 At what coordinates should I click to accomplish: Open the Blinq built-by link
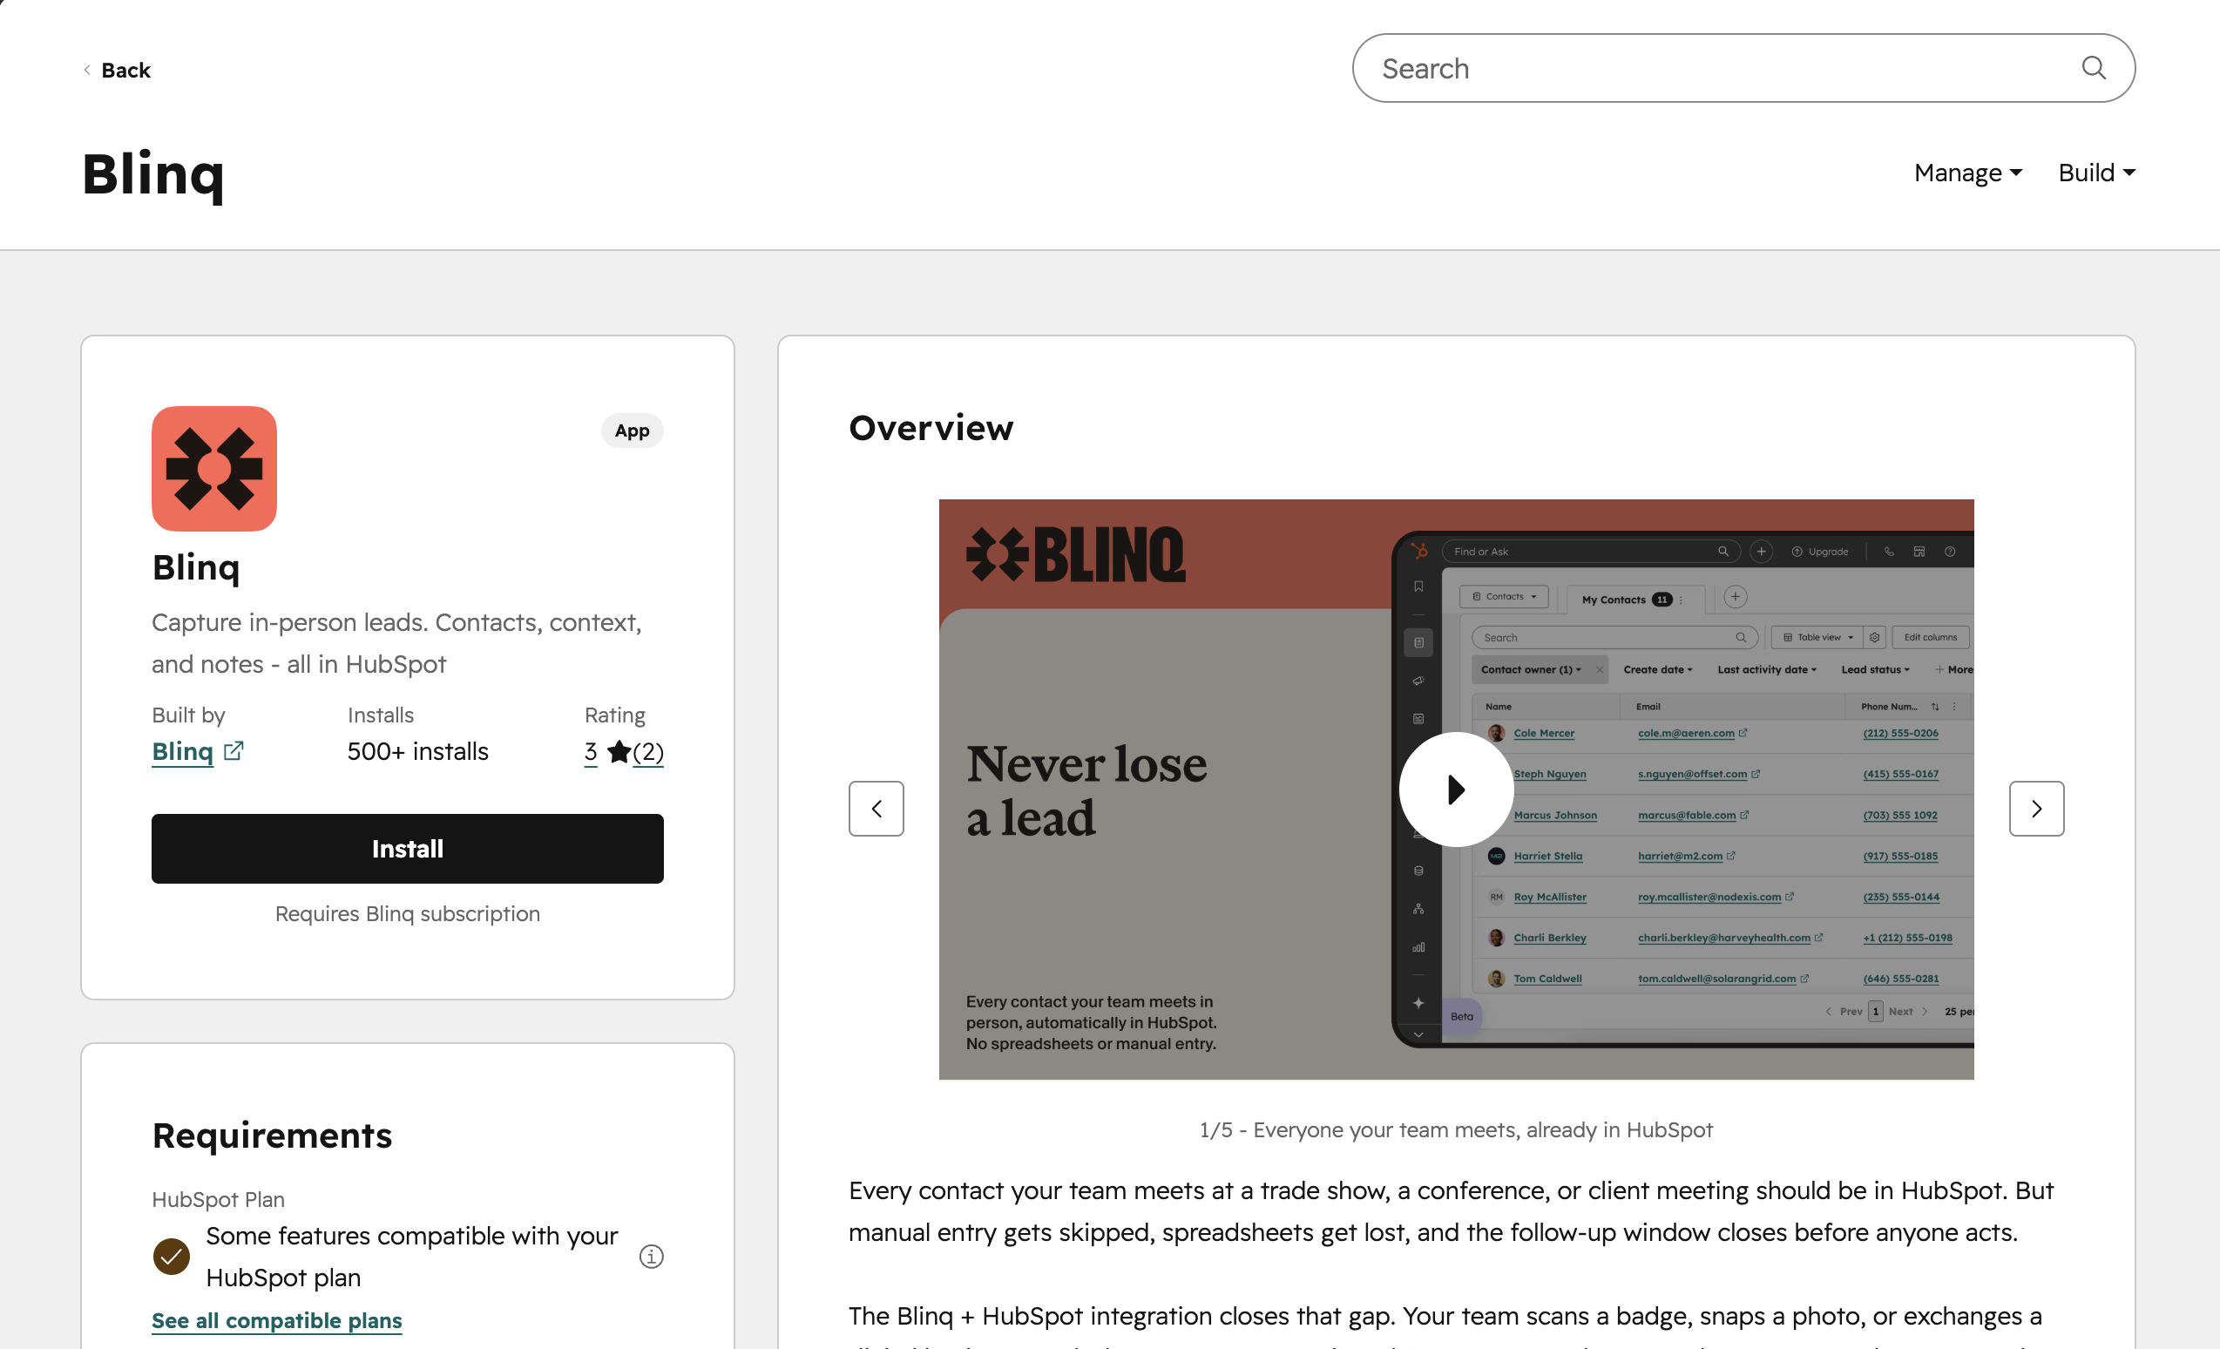(x=182, y=751)
